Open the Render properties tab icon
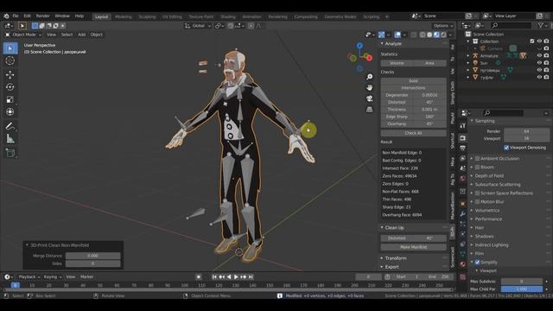 click(463, 138)
